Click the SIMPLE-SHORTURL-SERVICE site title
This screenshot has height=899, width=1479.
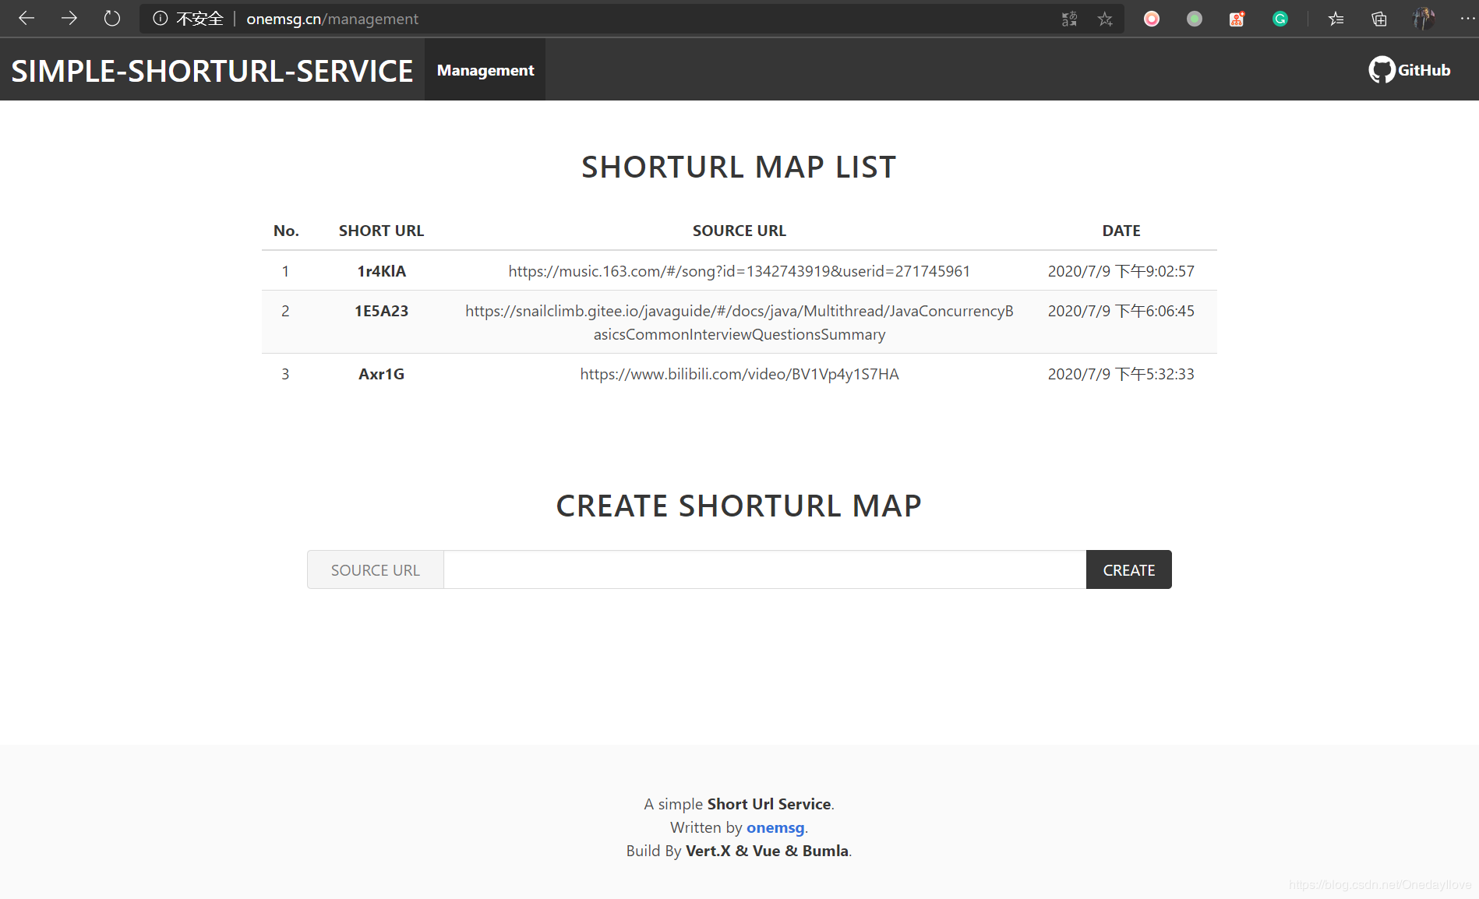[212, 71]
